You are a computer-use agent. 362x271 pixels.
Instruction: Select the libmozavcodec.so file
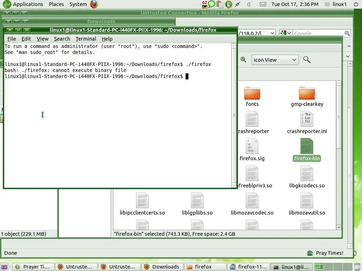(x=252, y=204)
